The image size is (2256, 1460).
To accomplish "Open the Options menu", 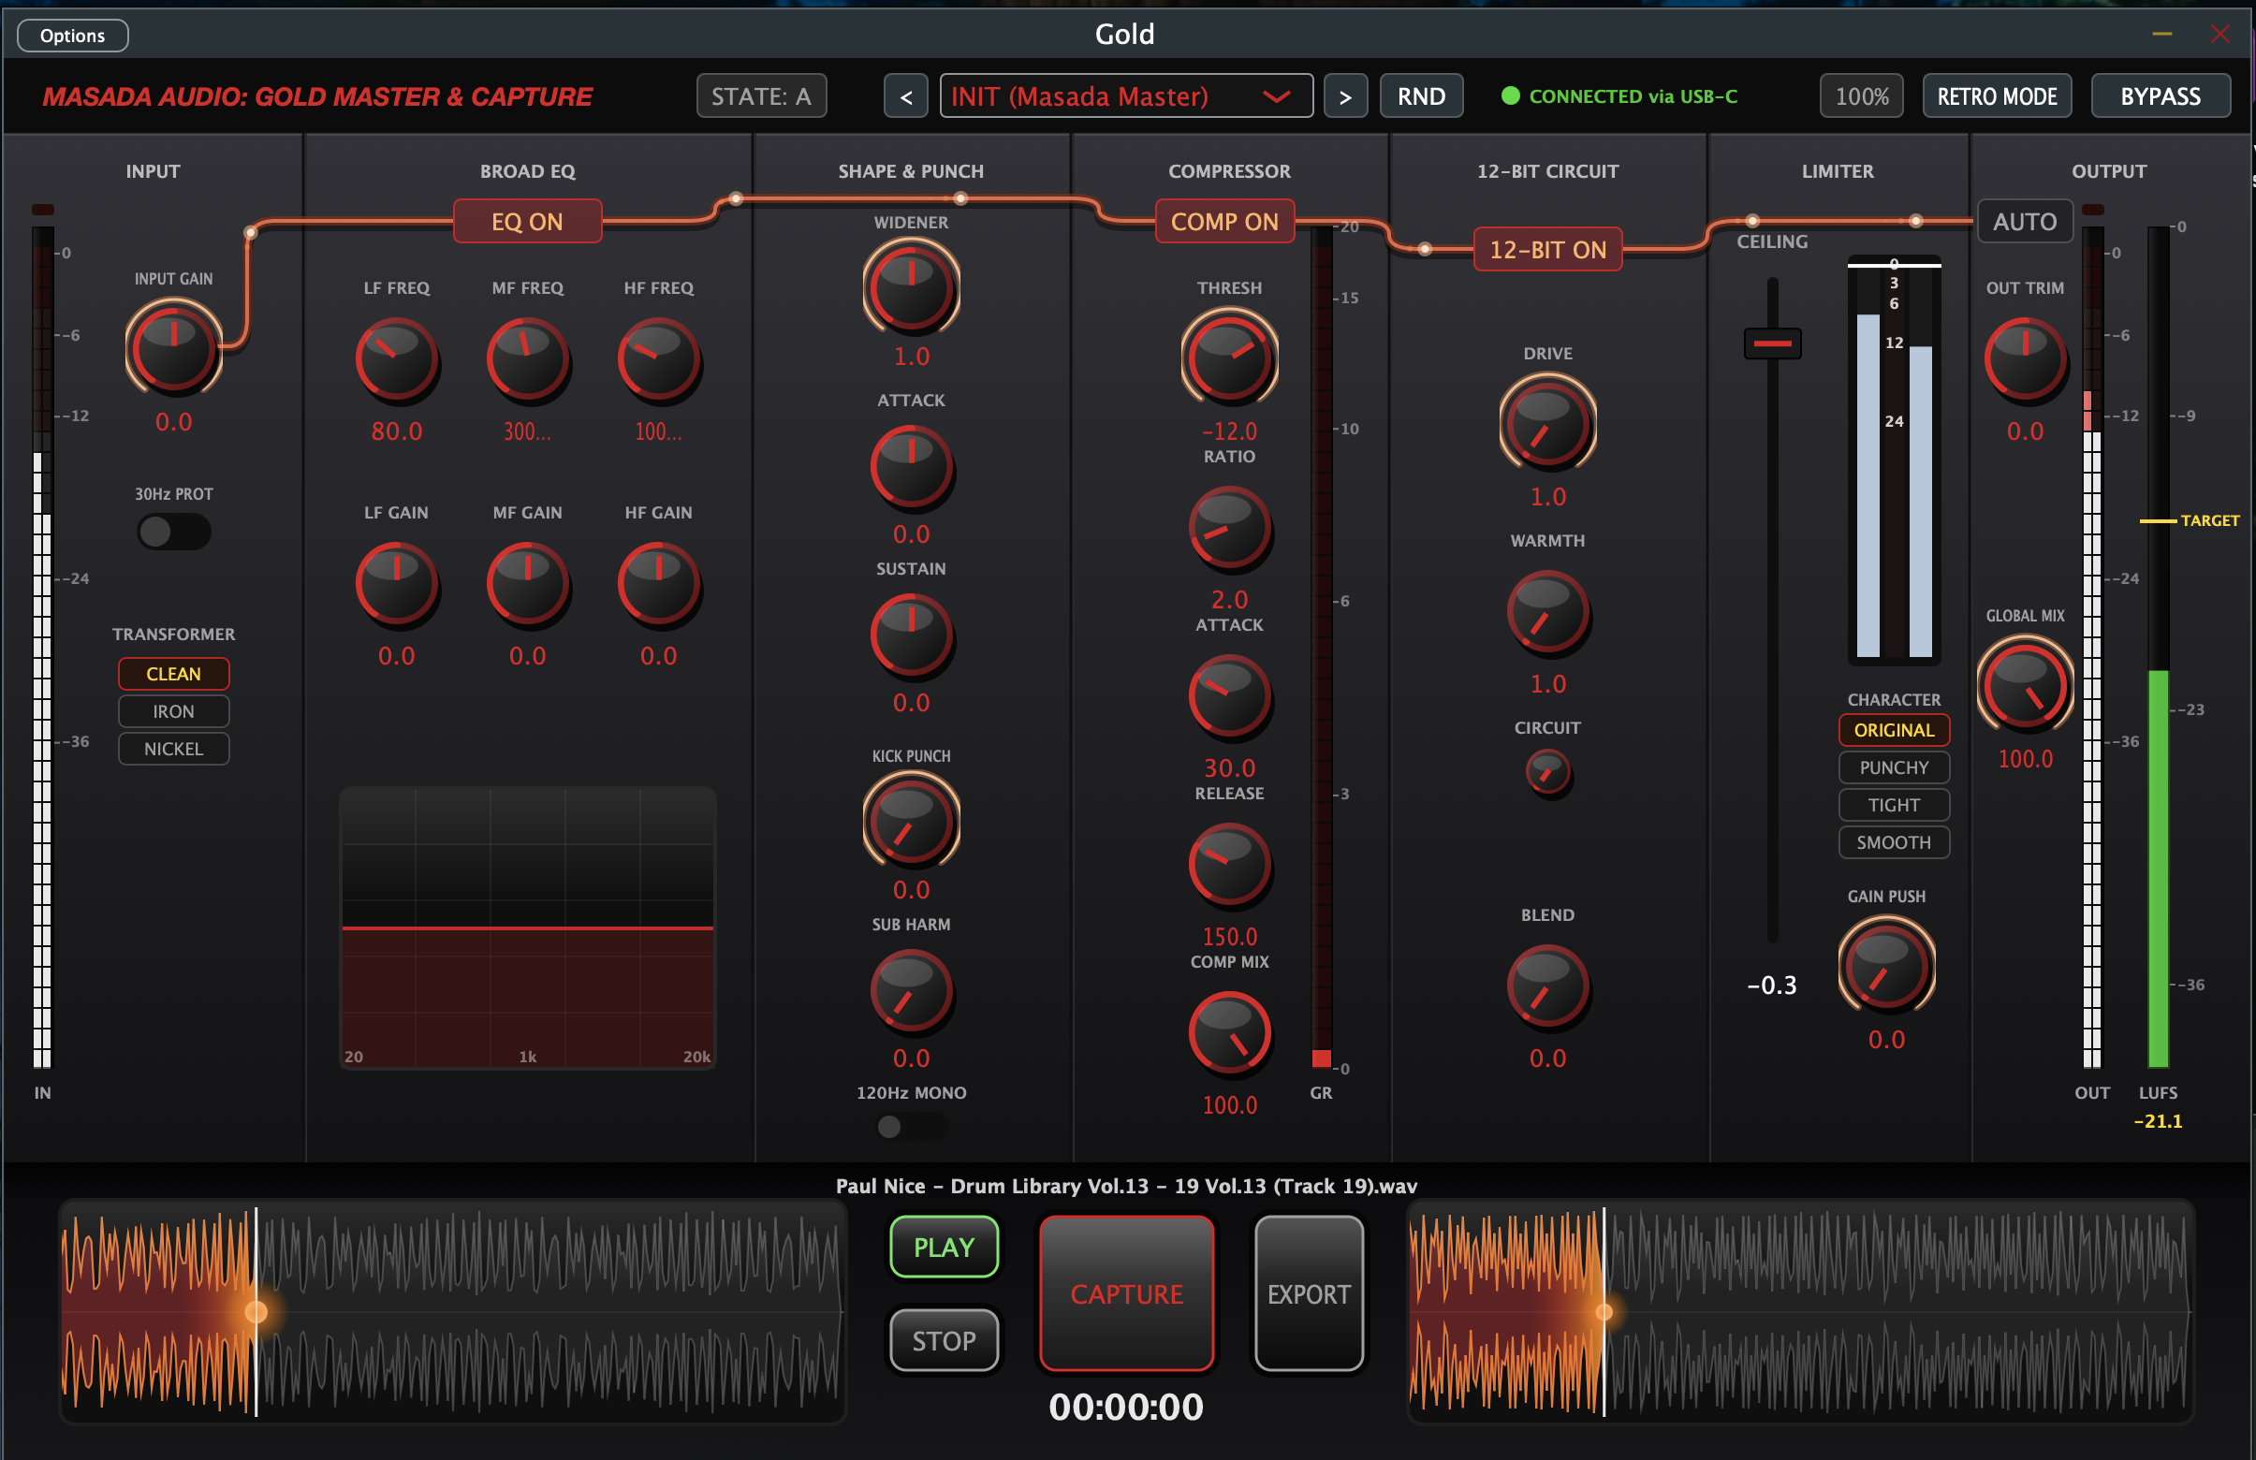I will (x=73, y=36).
